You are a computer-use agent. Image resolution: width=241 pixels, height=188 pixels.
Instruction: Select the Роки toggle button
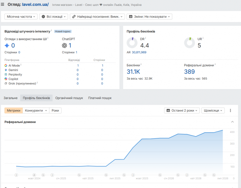pos(55,111)
